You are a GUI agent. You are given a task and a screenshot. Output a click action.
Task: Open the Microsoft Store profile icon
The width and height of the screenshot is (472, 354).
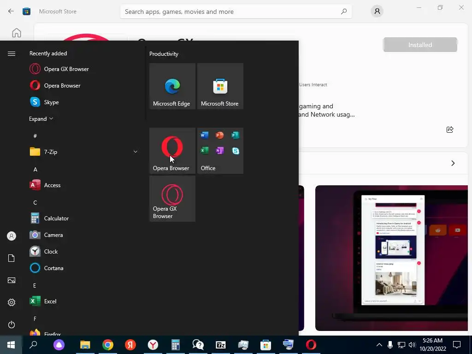pos(377,12)
